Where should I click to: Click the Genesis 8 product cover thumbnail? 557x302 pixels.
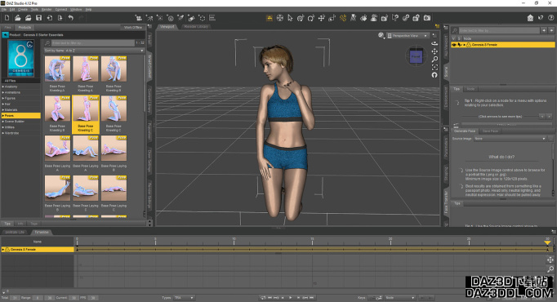click(x=20, y=58)
